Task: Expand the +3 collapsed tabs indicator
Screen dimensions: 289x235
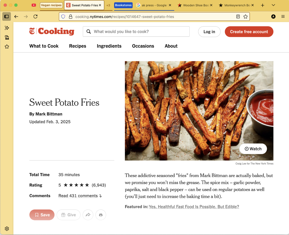Action: pos(108,5)
